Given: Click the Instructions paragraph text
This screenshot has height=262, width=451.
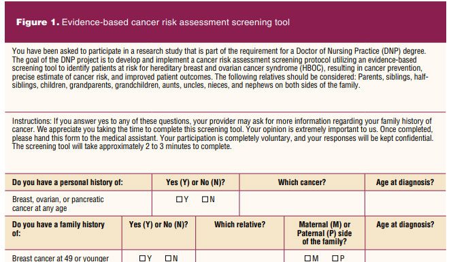Looking at the screenshot, I should (222, 134).
